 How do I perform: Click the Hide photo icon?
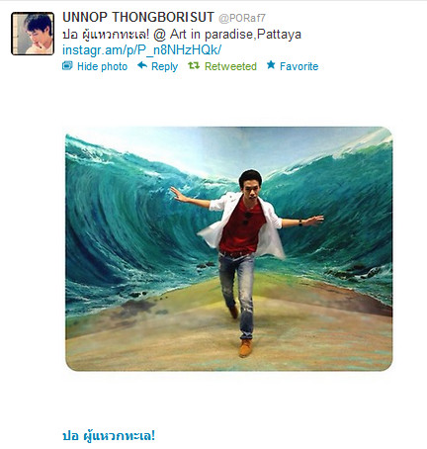pyautogui.click(x=67, y=65)
